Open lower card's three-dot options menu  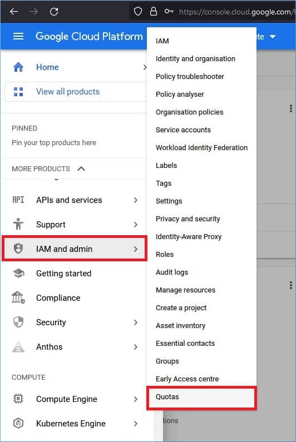pos(290,285)
